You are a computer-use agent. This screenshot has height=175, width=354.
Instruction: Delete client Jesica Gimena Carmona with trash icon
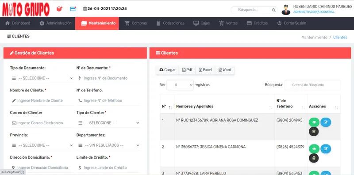coord(314,158)
